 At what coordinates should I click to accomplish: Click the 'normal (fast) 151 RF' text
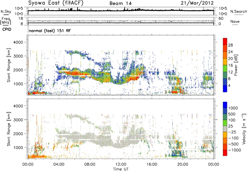pyautogui.click(x=50, y=31)
